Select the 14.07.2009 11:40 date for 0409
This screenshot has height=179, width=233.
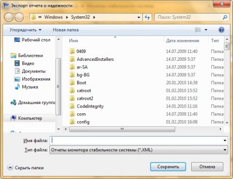pyautogui.click(x=182, y=51)
